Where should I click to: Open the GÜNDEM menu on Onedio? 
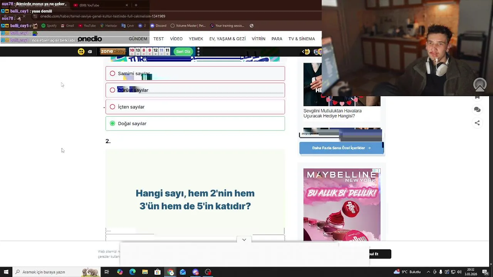pos(138,39)
